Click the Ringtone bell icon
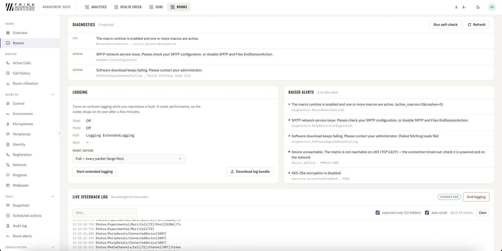 pyautogui.click(x=8, y=175)
